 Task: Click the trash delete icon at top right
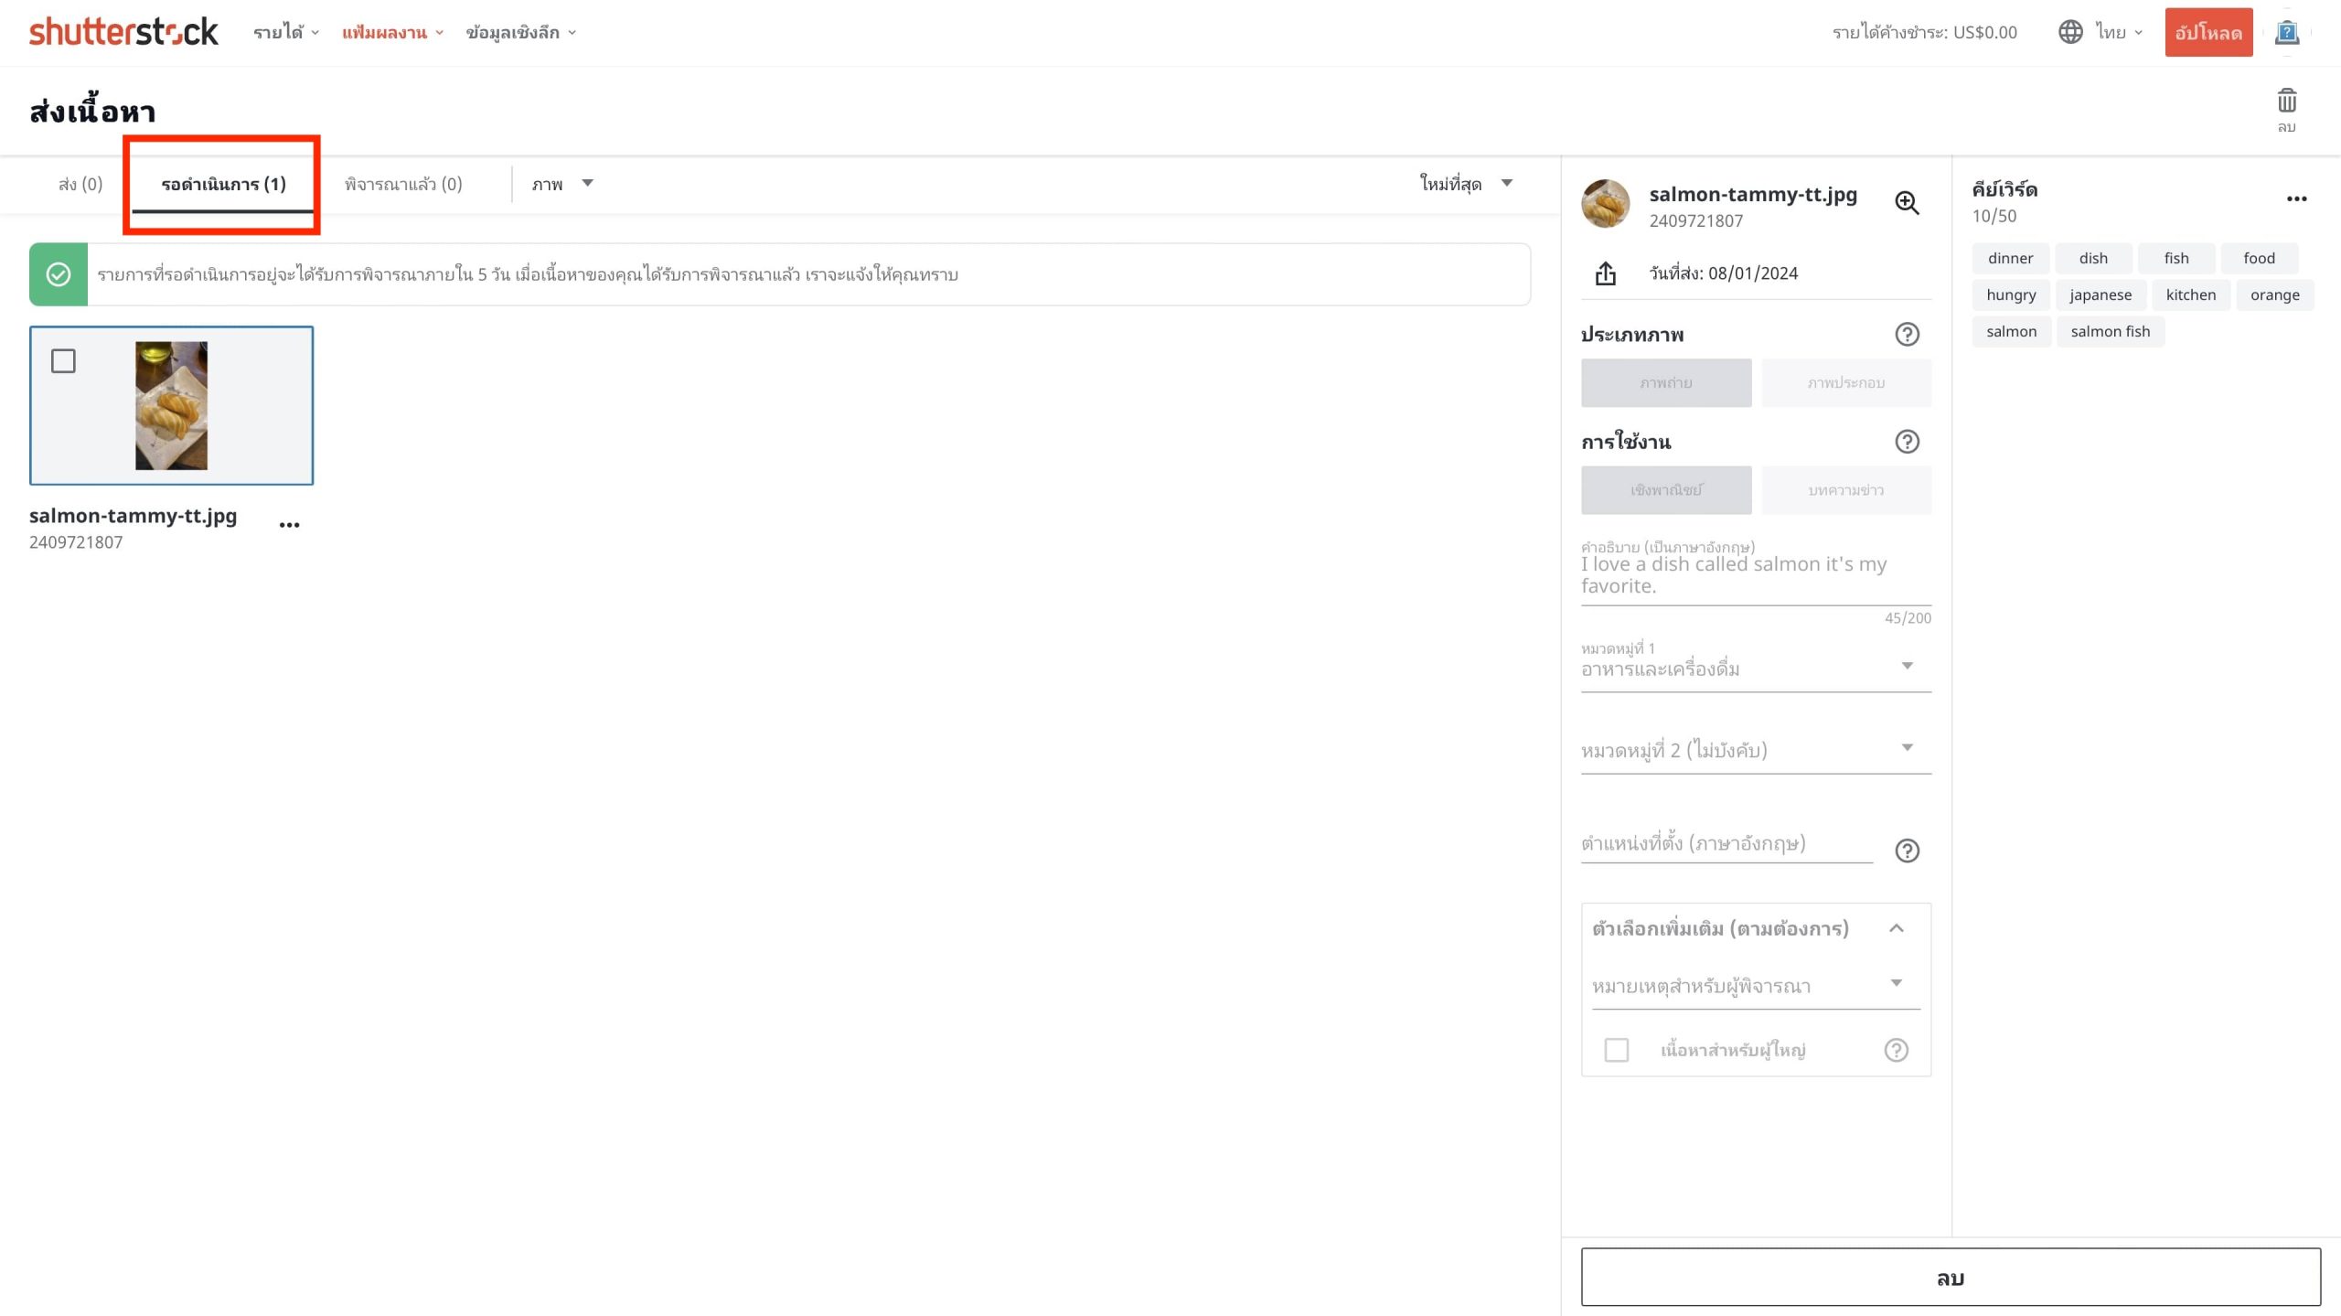2286,101
